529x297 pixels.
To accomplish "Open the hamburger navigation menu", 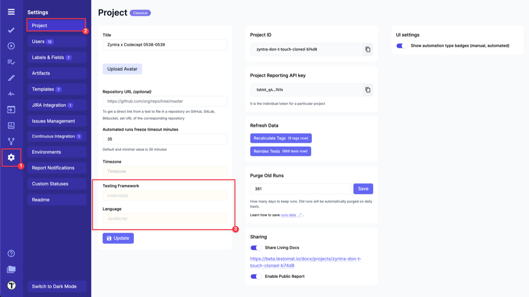I will pos(11,12).
